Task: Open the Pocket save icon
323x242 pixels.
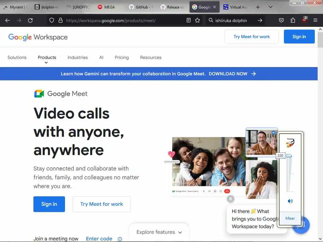Action: pyautogui.click(x=281, y=20)
